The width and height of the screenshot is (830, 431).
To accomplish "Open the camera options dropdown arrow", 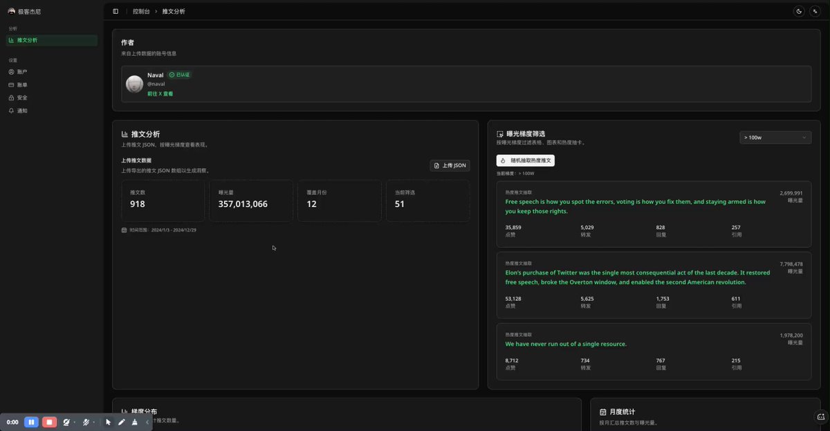I will [x=75, y=423].
